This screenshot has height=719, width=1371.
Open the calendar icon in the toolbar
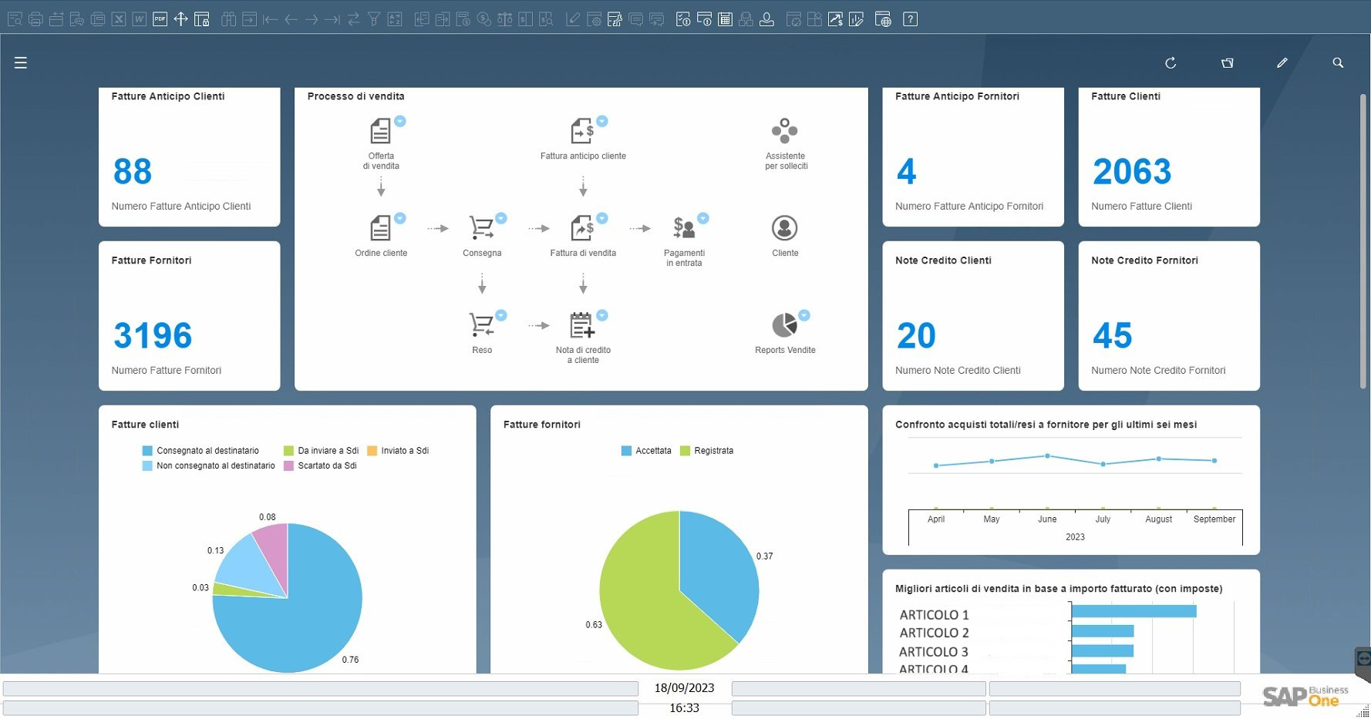[725, 19]
